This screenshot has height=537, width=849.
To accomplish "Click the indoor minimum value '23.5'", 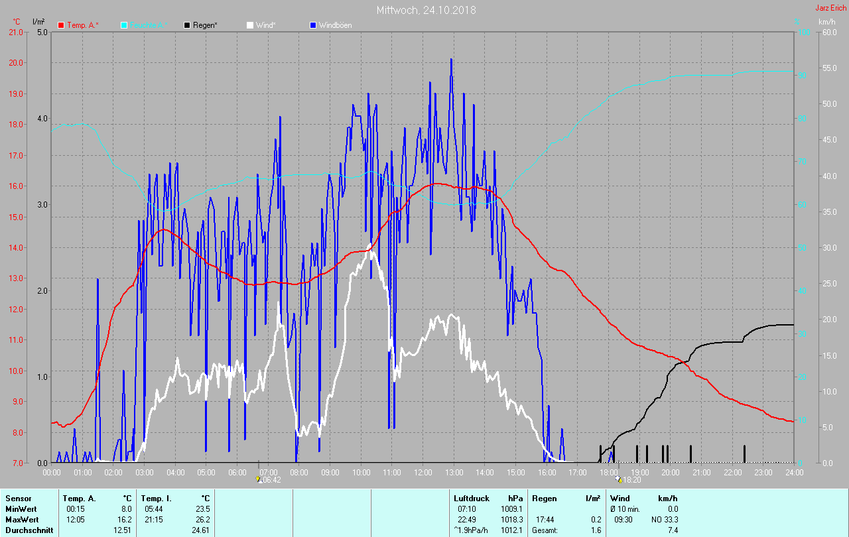I will (202, 509).
